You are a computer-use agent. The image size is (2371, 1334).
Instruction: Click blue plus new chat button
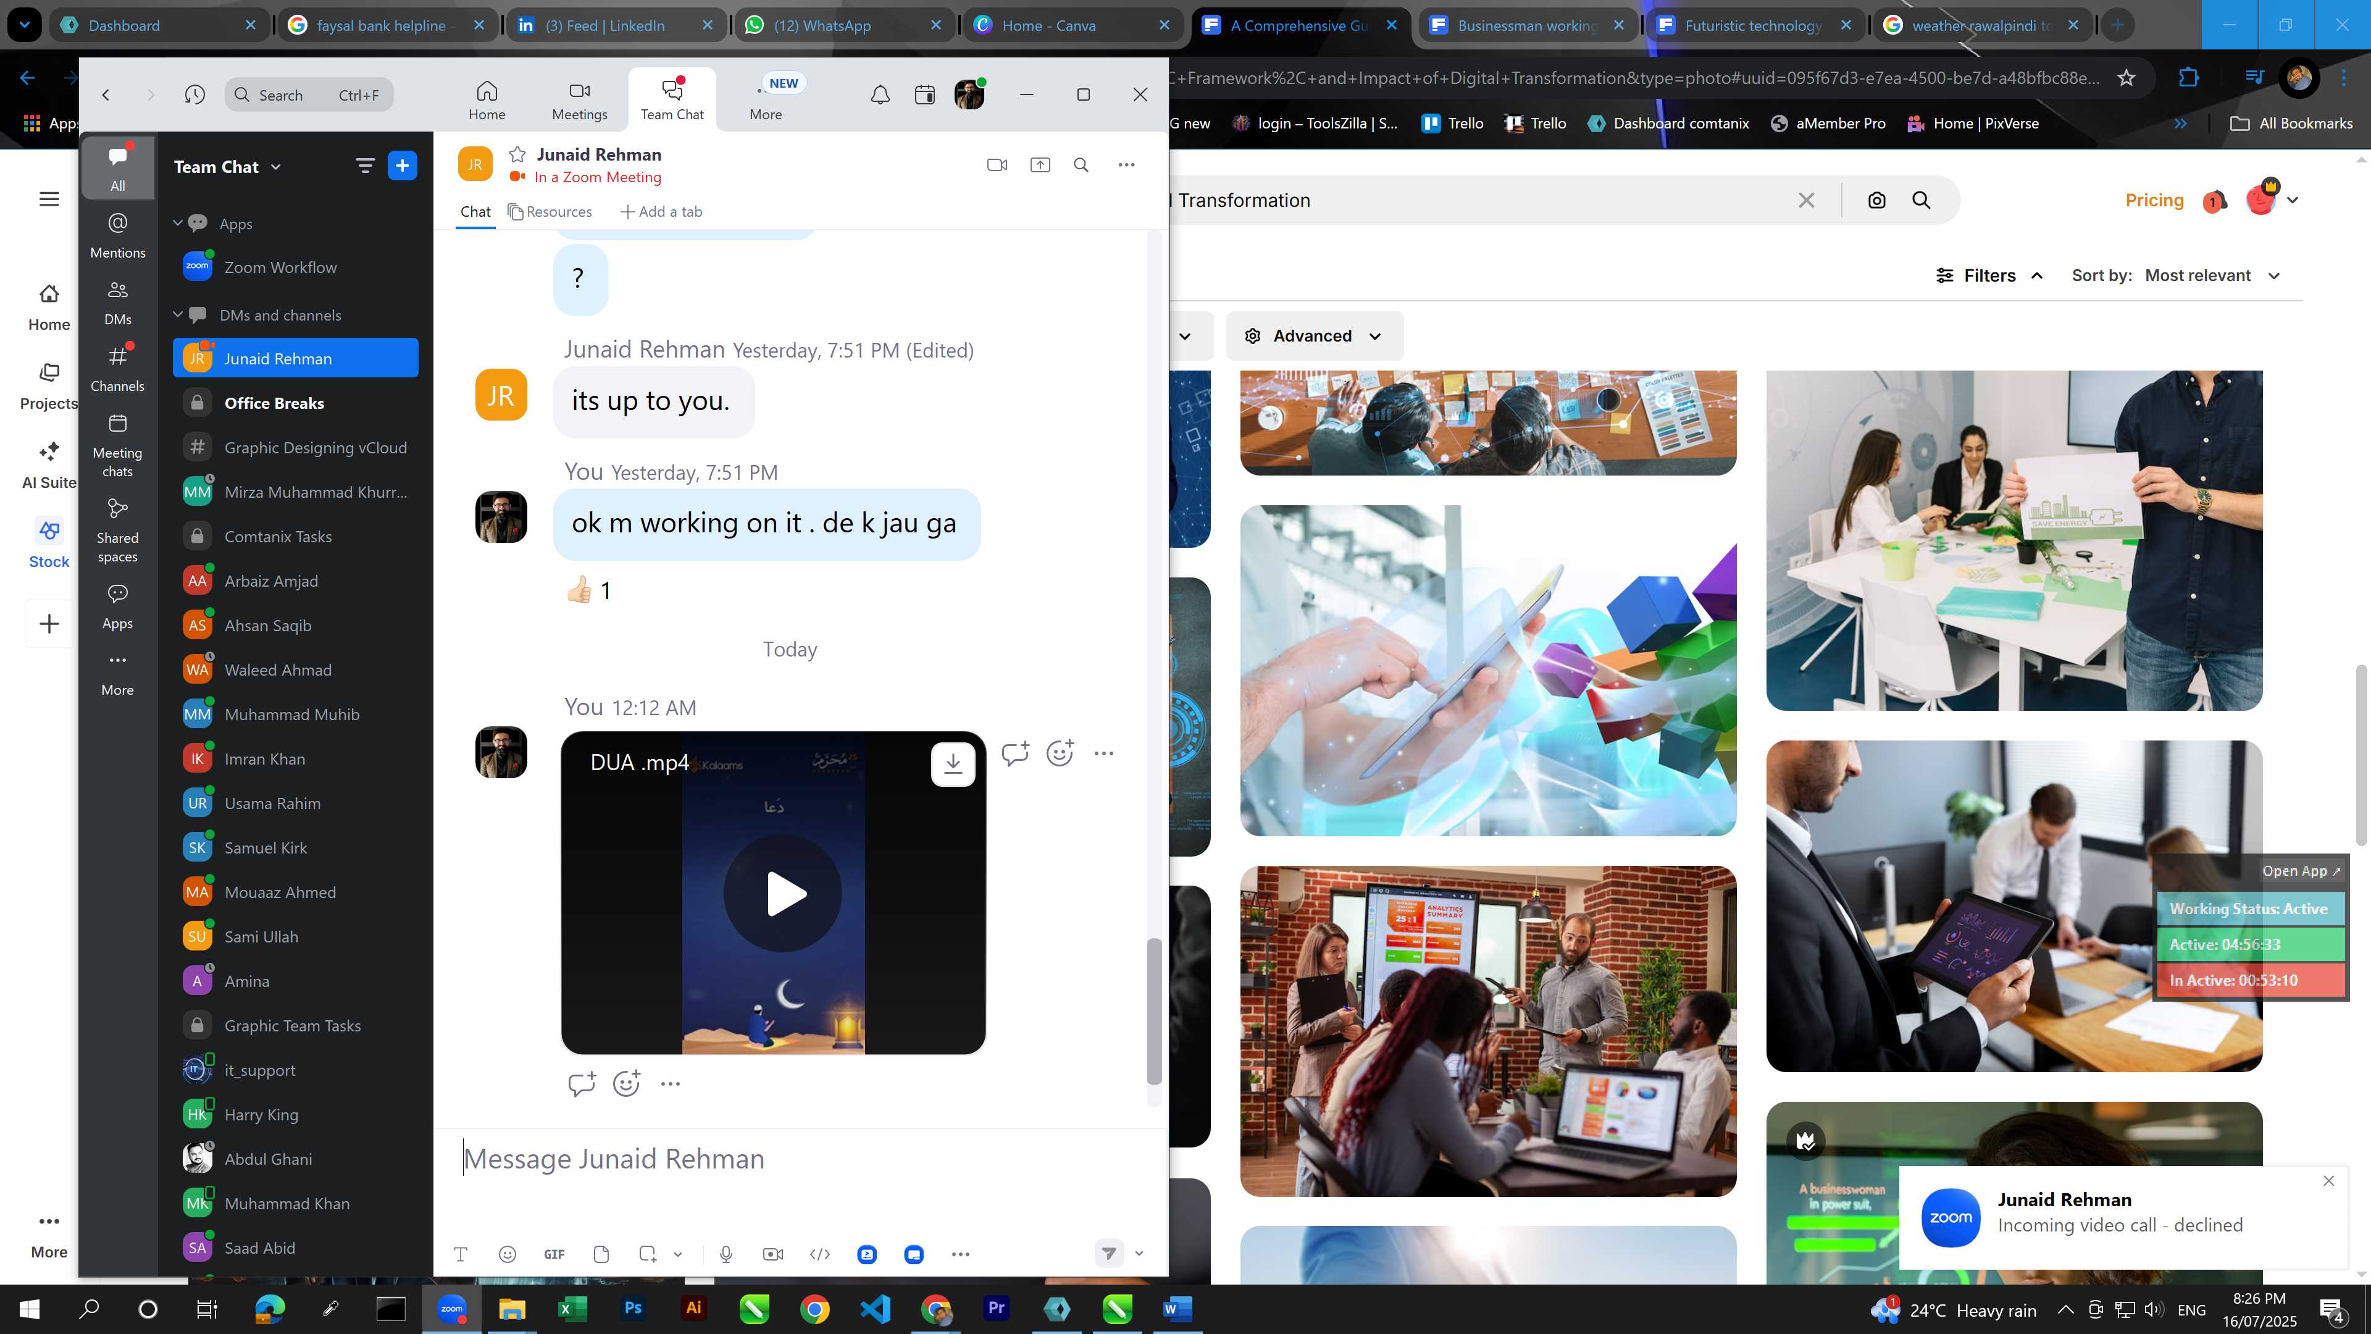pos(402,166)
